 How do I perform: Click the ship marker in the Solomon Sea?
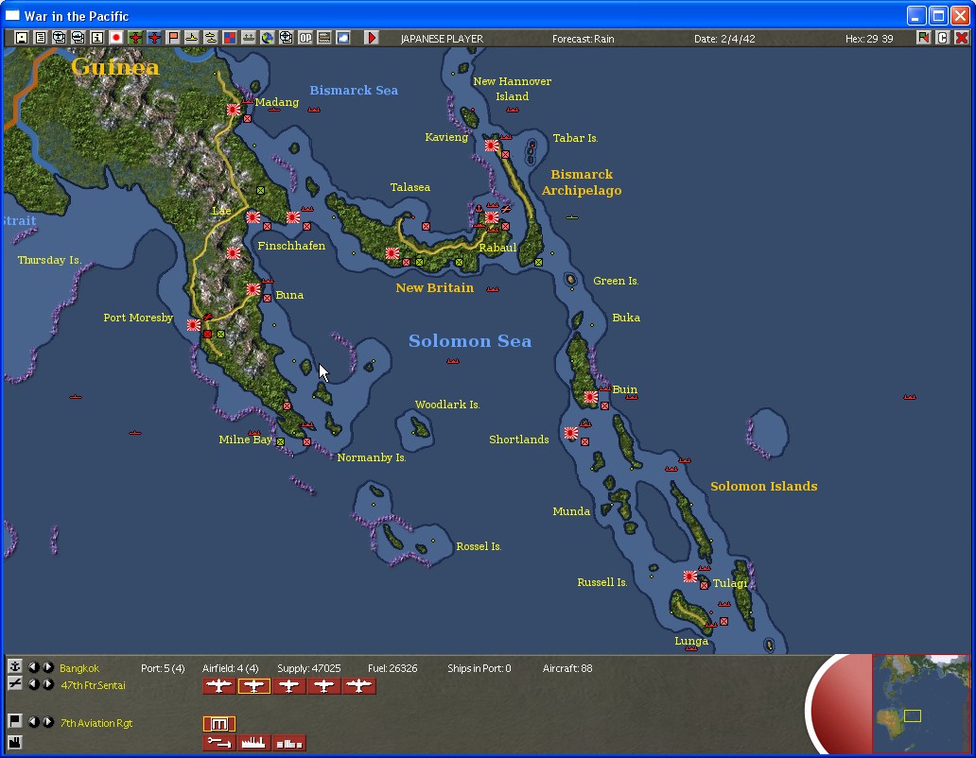452,361
